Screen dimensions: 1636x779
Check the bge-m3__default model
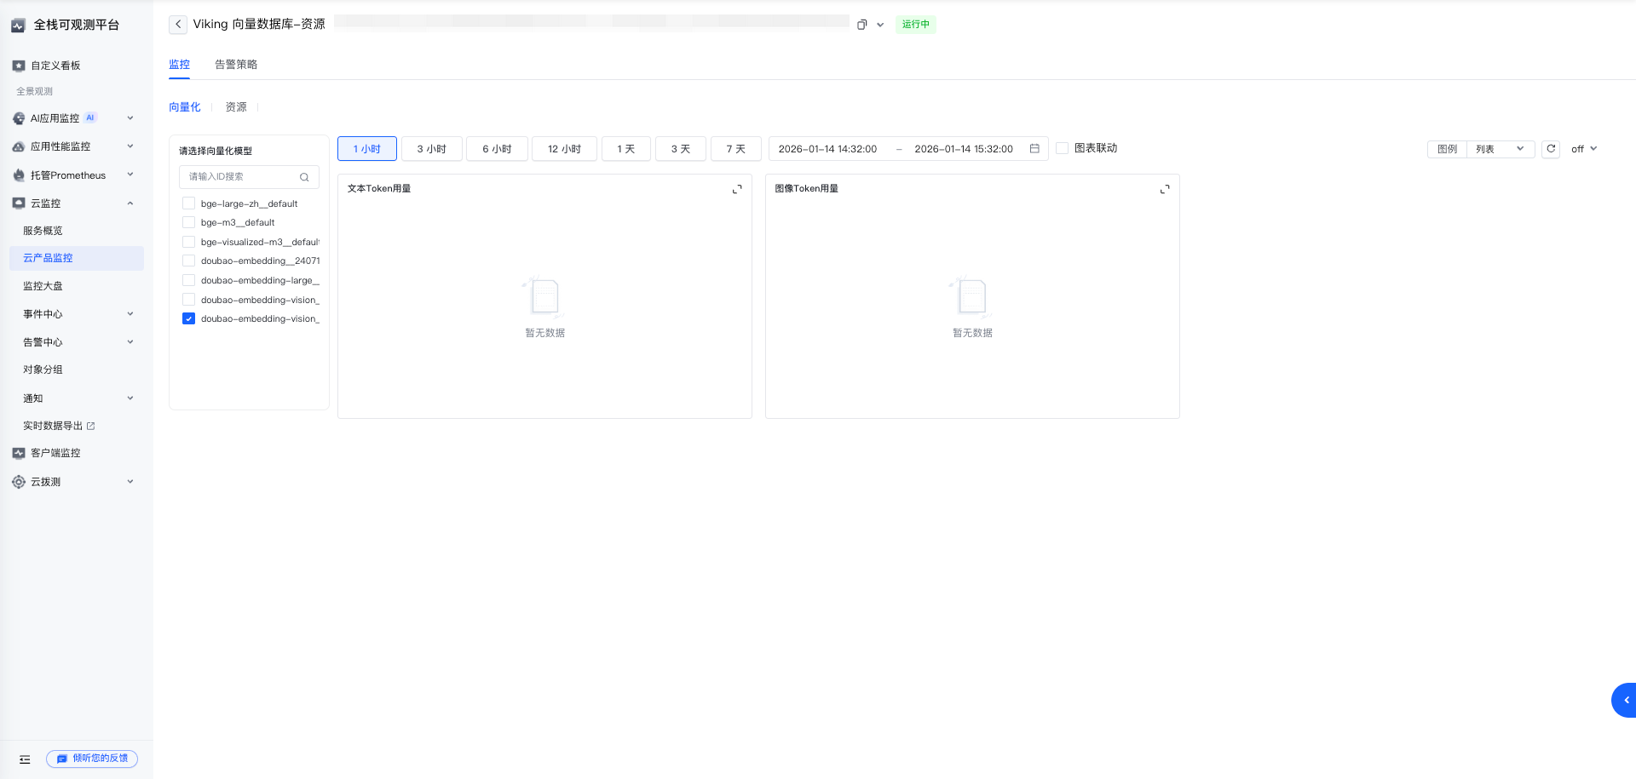coord(189,222)
